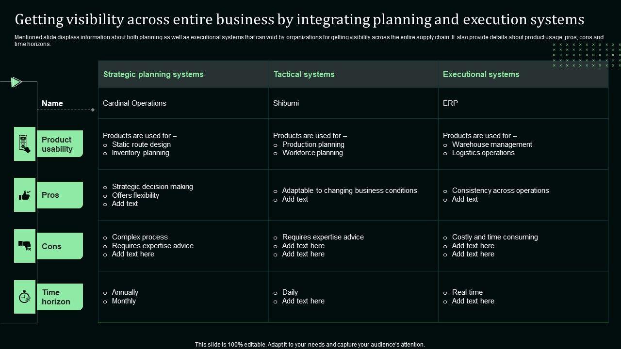Click the green play arrow icon
This screenshot has width=621, height=349.
16,82
